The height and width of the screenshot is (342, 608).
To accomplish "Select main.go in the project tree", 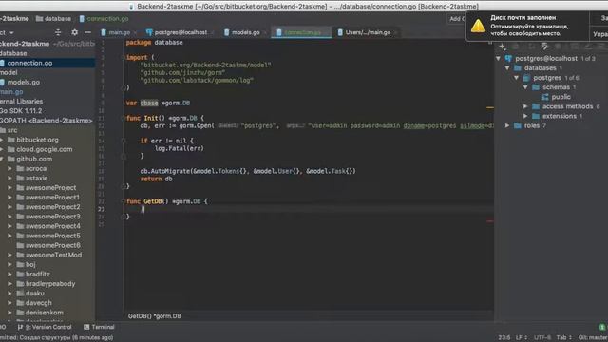I will click(x=11, y=92).
